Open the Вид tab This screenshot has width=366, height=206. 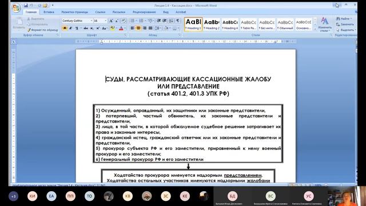[x=166, y=12]
